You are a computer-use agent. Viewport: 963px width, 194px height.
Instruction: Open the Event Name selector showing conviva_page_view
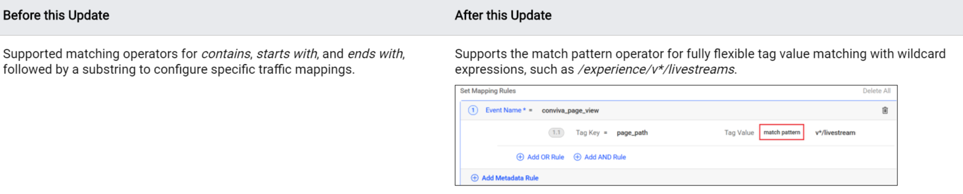[x=570, y=110]
